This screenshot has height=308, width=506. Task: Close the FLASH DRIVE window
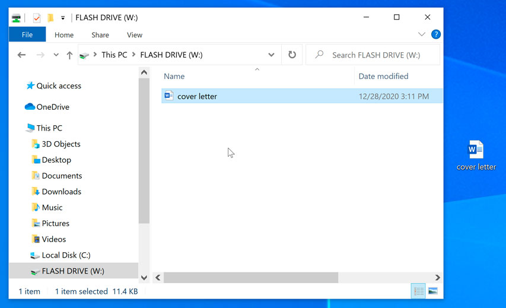tap(427, 17)
